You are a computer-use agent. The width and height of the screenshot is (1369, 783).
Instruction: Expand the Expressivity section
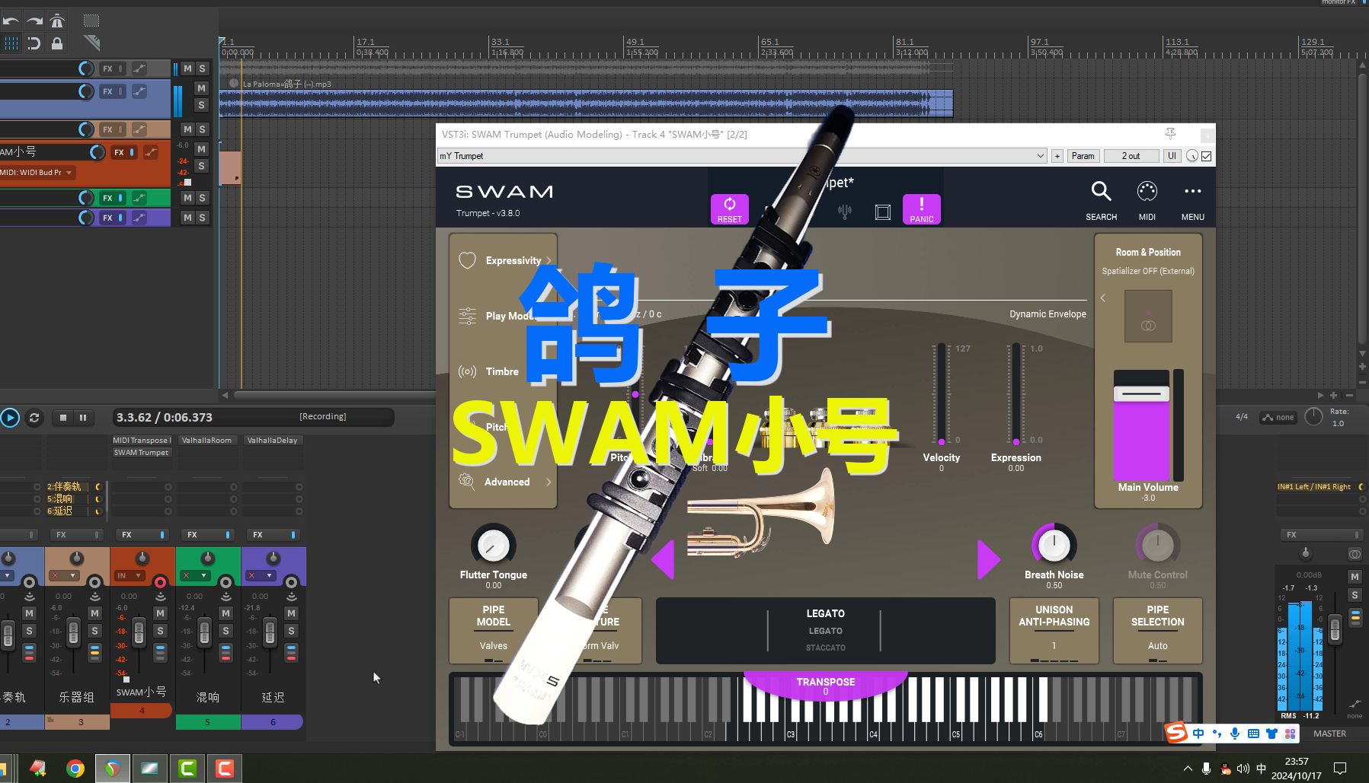(x=504, y=260)
